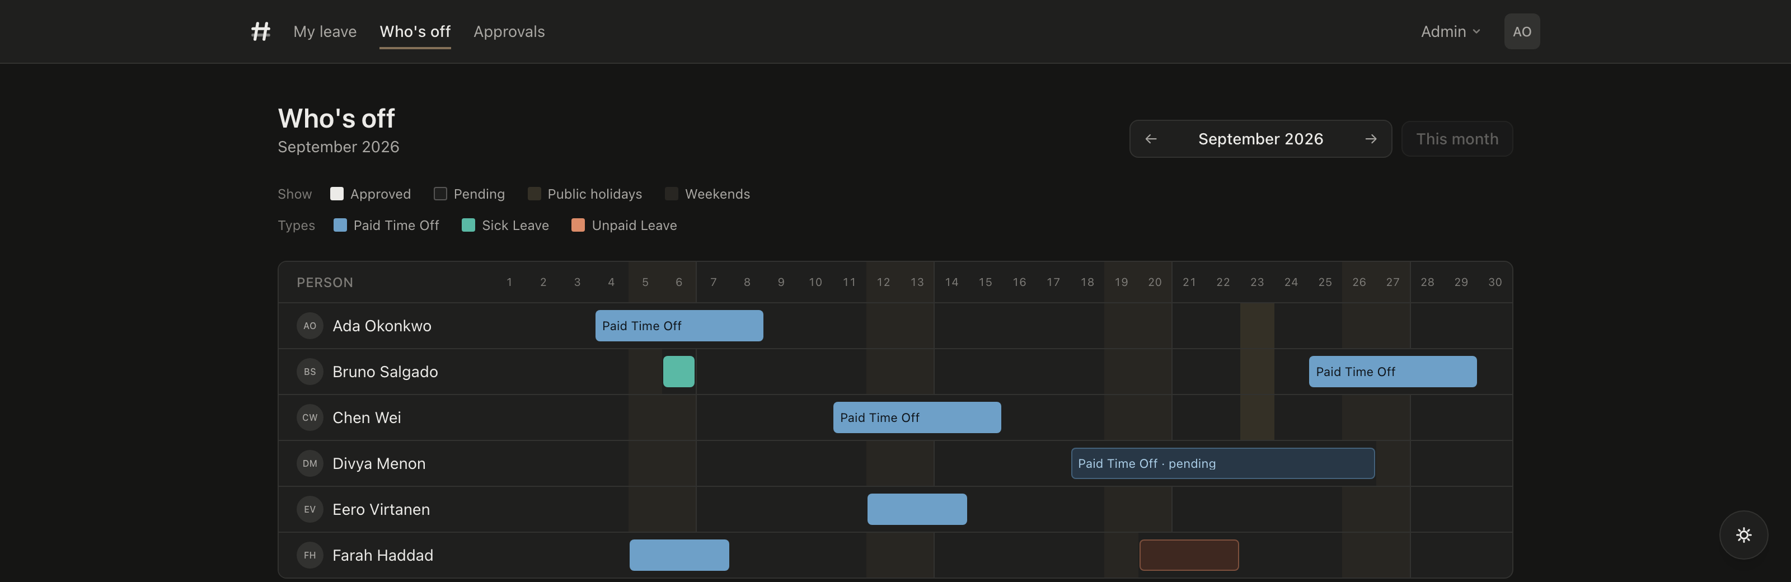Viewport: 1791px width, 582px height.
Task: Expand the Admin dropdown
Action: (1450, 31)
